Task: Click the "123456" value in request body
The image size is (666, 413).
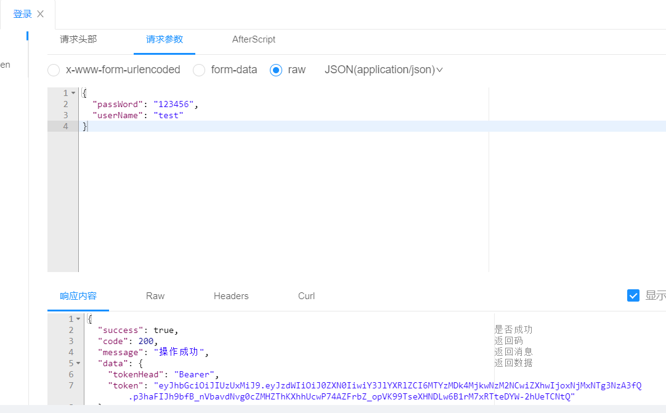Action: coord(174,105)
